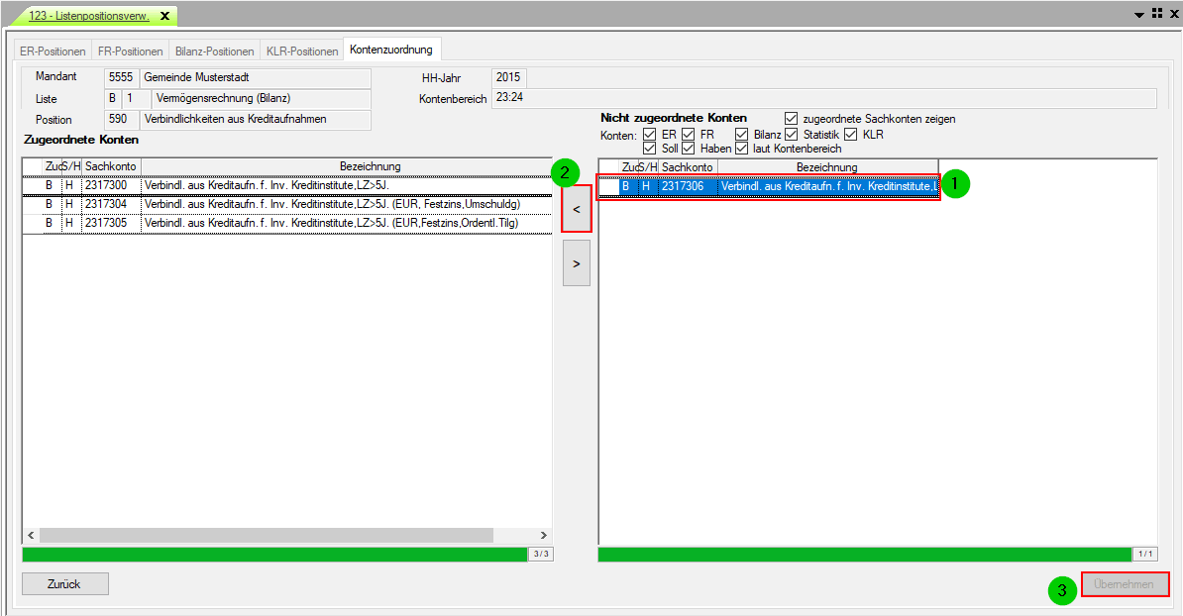Image resolution: width=1183 pixels, height=616 pixels.
Task: Close the 123 - Listenpositionsverw. document tab
Action: click(164, 16)
